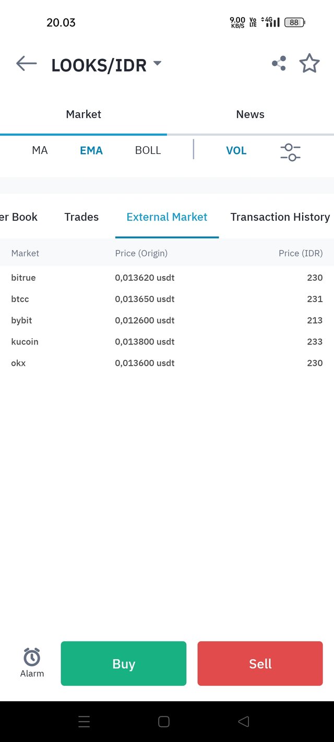Expand the LOOKS/IDR pair dropdown
This screenshot has width=334, height=742.
157,64
